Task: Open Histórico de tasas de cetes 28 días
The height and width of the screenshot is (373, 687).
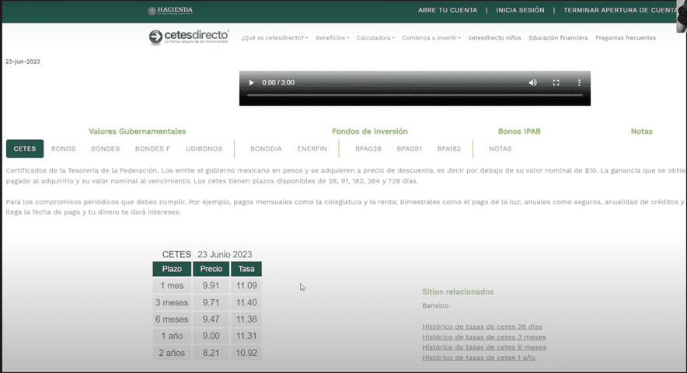Action: pos(482,327)
